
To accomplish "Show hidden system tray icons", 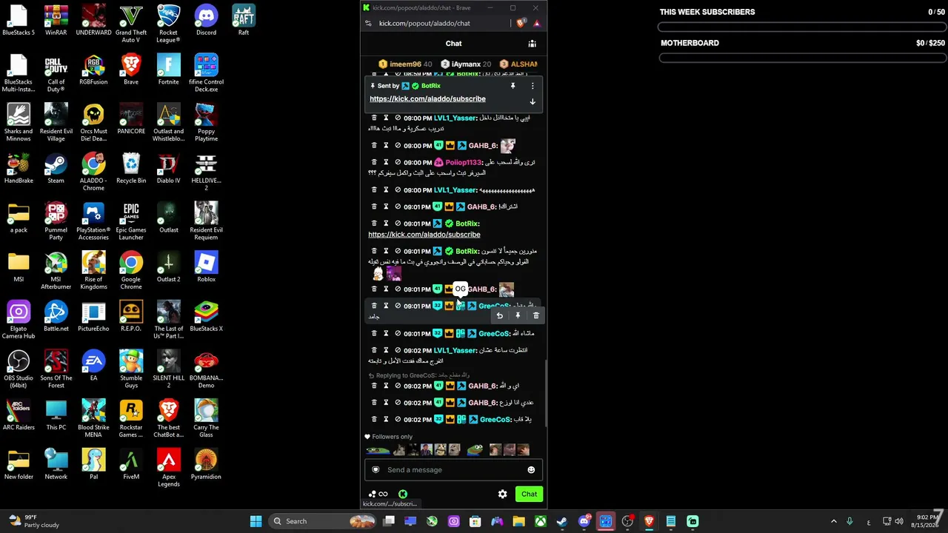I will 833,521.
